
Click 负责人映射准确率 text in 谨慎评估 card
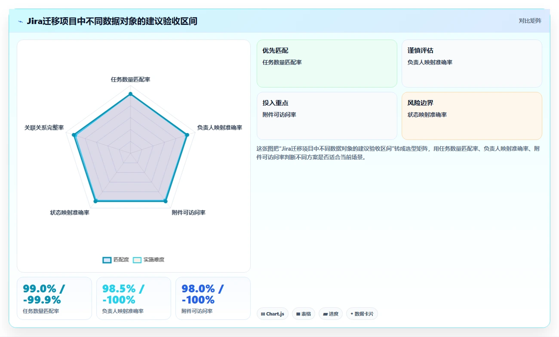pos(430,62)
